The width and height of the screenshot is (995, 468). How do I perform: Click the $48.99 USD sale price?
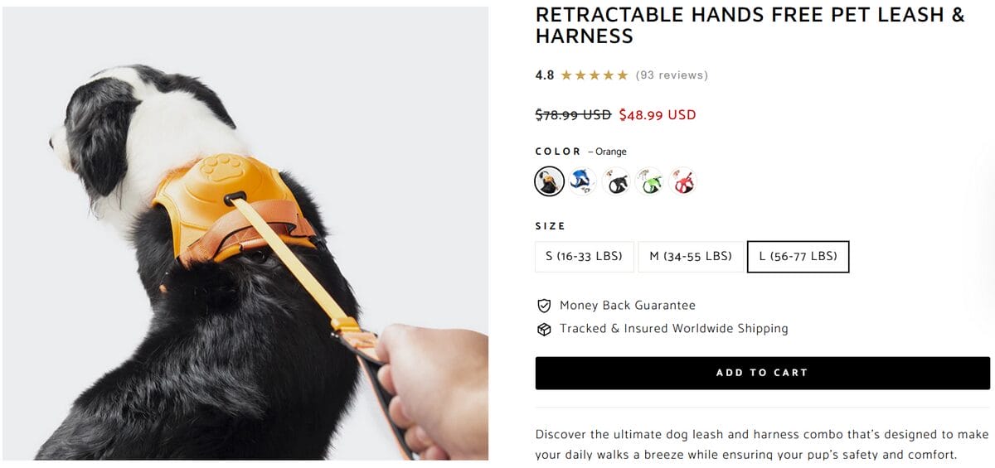tap(658, 115)
